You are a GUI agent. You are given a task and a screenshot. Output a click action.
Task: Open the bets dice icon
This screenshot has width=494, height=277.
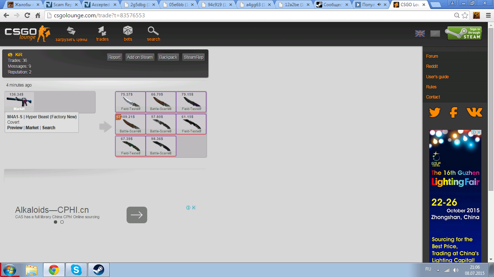pyautogui.click(x=128, y=31)
